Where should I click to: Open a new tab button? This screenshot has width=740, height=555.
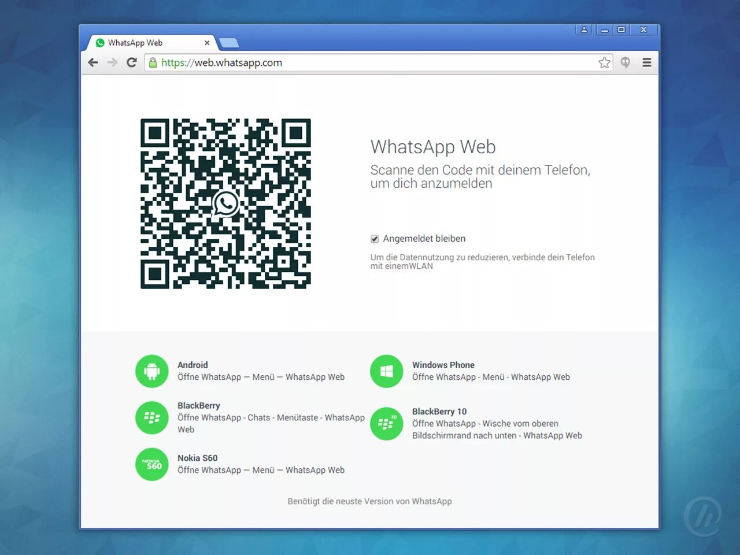click(x=229, y=43)
